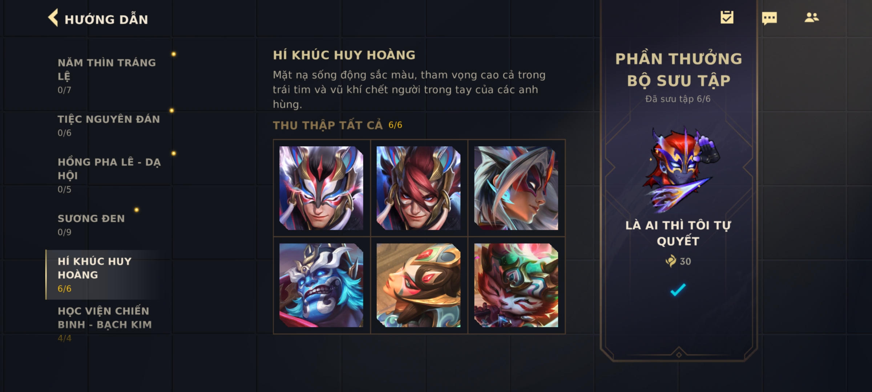Select the first masked champion skin
Screen dimensions: 872x392
tap(321, 188)
